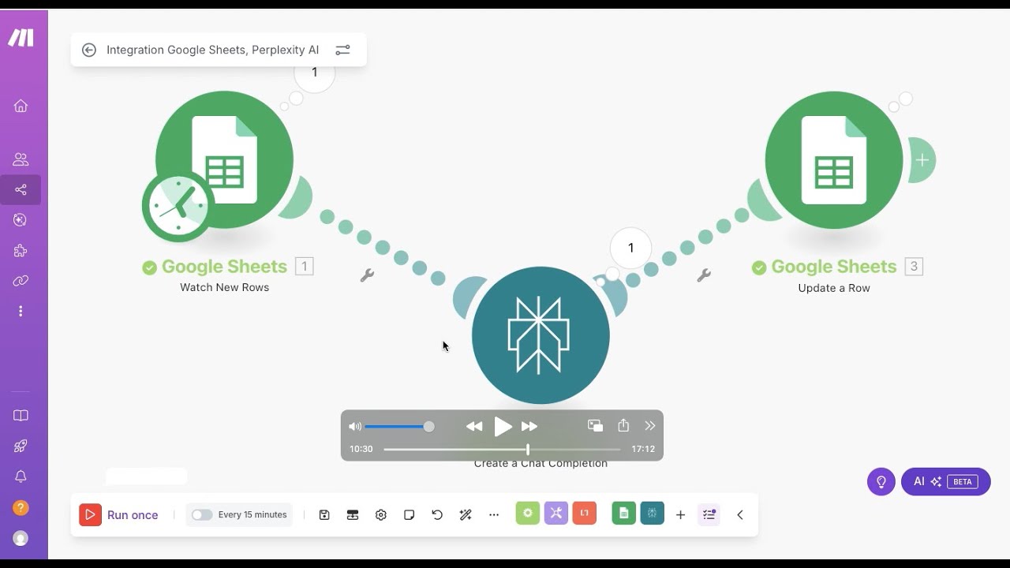Fast-forward the video with forward arrows
Screen dimensions: 1010x568
click(x=529, y=427)
